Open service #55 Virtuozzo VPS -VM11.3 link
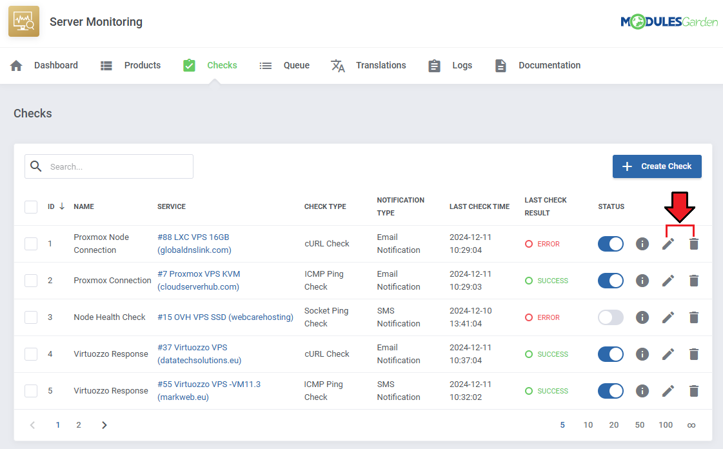This screenshot has height=449, width=723. [209, 391]
